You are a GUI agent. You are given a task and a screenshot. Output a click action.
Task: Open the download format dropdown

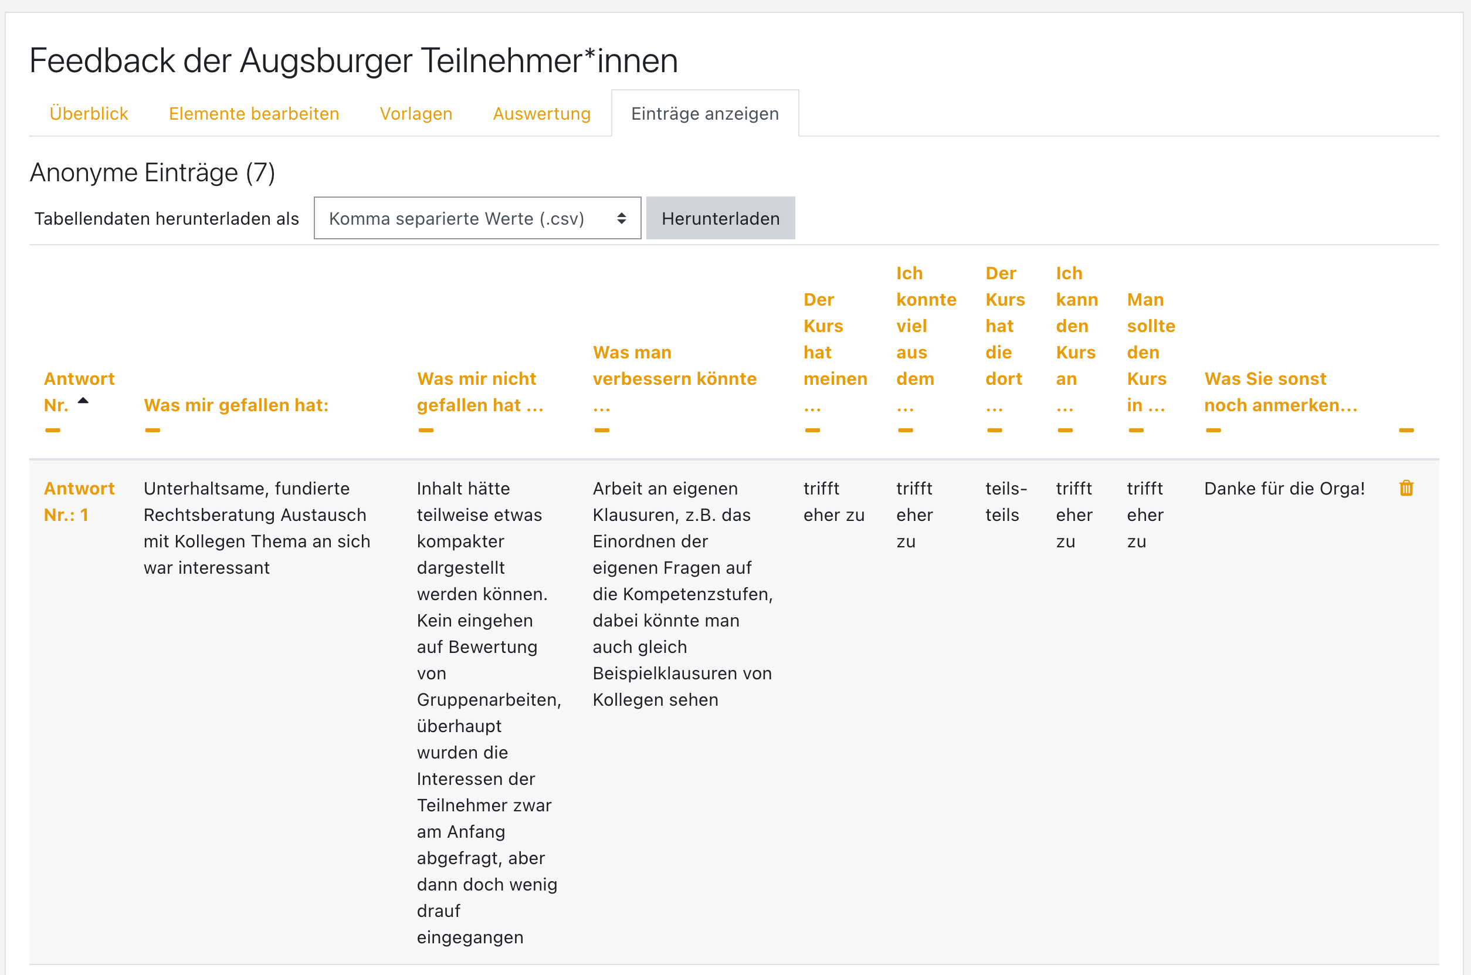476,218
